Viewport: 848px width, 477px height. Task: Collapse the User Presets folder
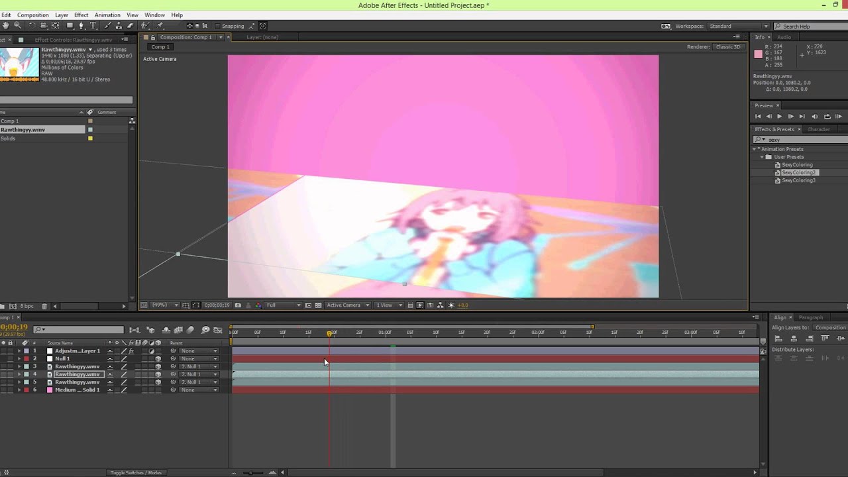click(762, 157)
